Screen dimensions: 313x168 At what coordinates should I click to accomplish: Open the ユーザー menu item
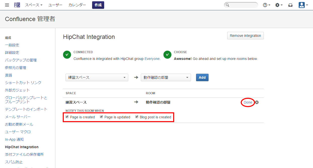pyautogui.click(x=55, y=5)
